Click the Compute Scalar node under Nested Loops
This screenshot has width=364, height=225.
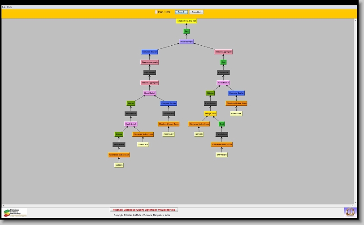pos(150,52)
